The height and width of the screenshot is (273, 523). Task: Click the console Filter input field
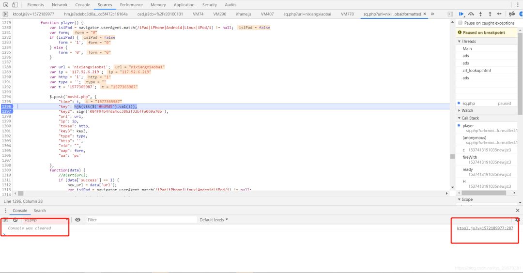click(x=140, y=220)
